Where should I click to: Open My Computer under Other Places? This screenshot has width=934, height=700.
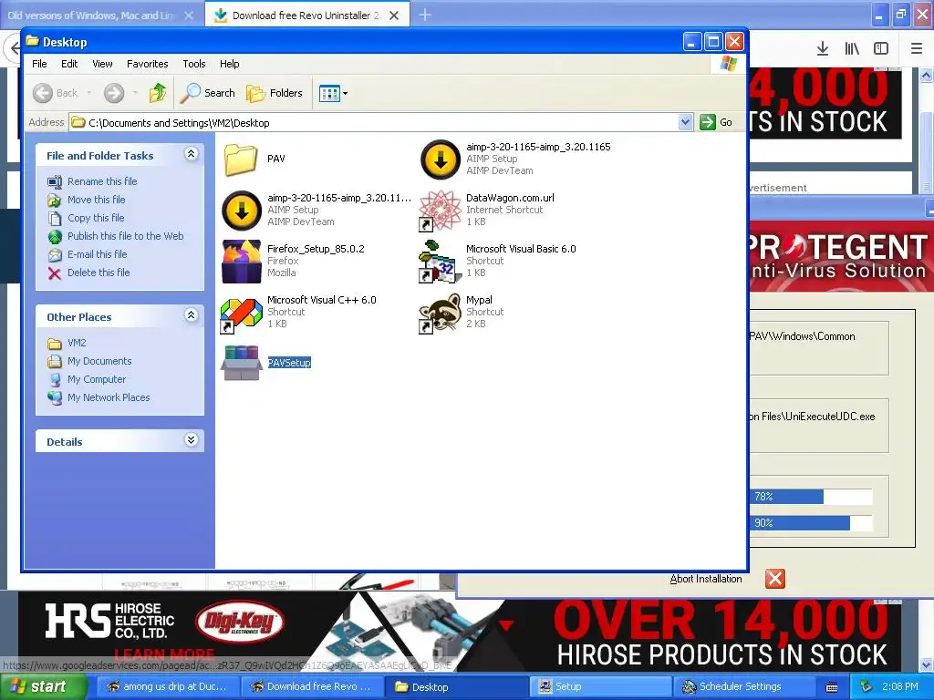[x=97, y=379]
